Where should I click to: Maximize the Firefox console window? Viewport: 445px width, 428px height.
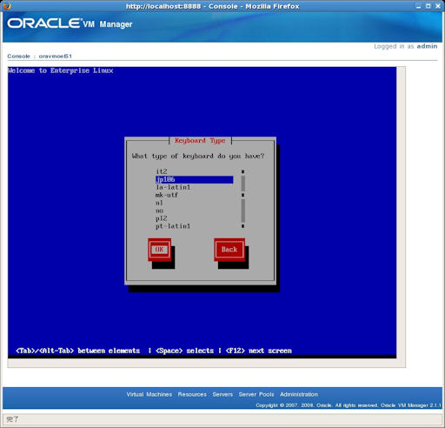(428, 6)
